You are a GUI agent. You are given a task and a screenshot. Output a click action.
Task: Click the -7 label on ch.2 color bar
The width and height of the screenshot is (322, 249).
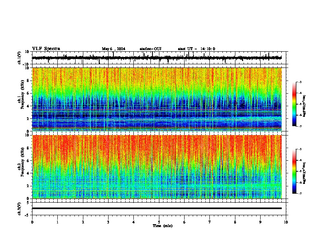300,193
